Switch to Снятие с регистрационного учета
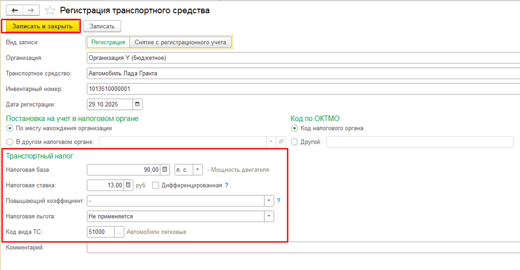The width and height of the screenshot is (520, 270). [180, 42]
